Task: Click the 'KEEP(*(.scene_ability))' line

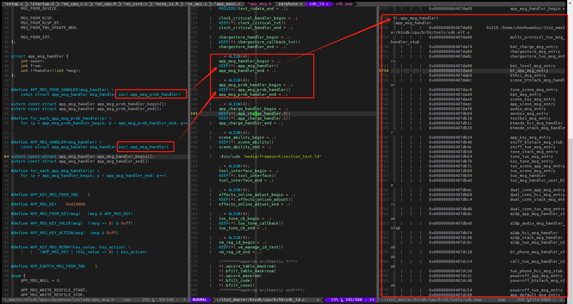Action: 246,142
